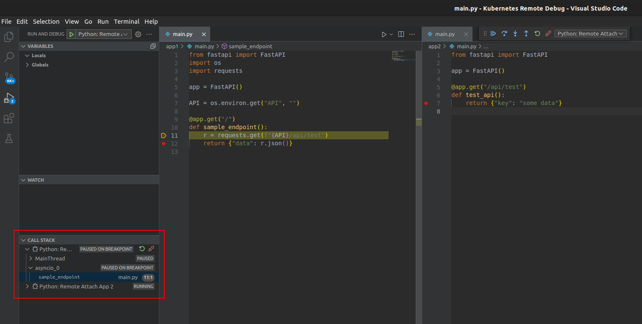Open the Help menu
Image resolution: width=642 pixels, height=324 pixels.
tap(151, 22)
